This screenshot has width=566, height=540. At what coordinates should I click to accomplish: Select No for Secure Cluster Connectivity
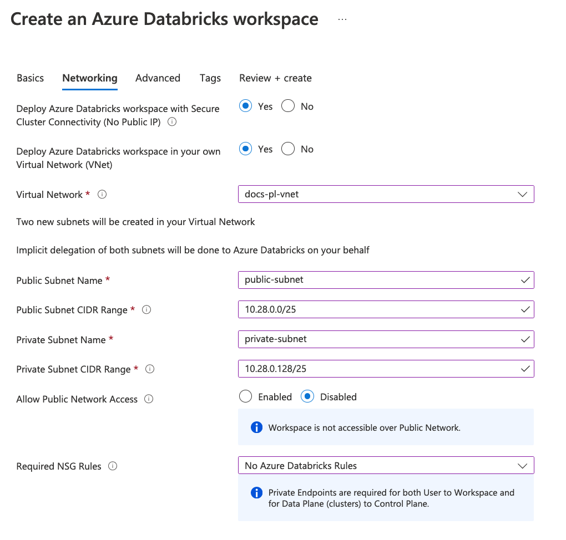[288, 106]
